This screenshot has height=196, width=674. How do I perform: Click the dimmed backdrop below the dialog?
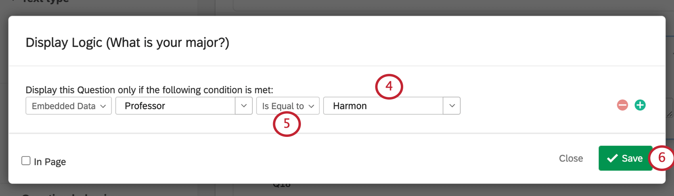click(x=119, y=190)
